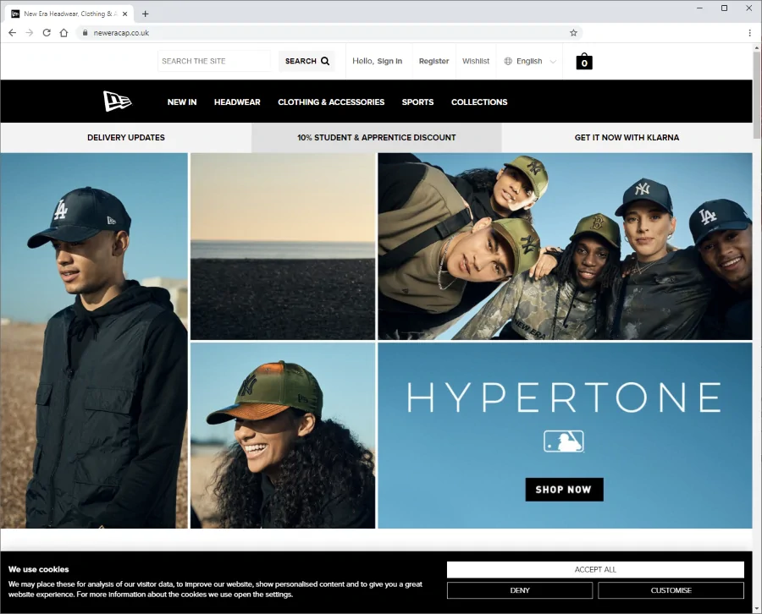Click the padlock site info icon
The image size is (762, 614).
(85, 32)
